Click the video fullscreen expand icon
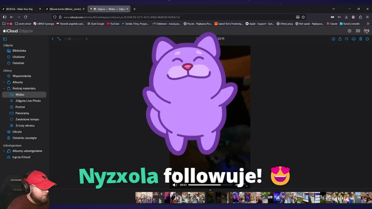Viewport: 372px width, 209px height. tap(246, 185)
